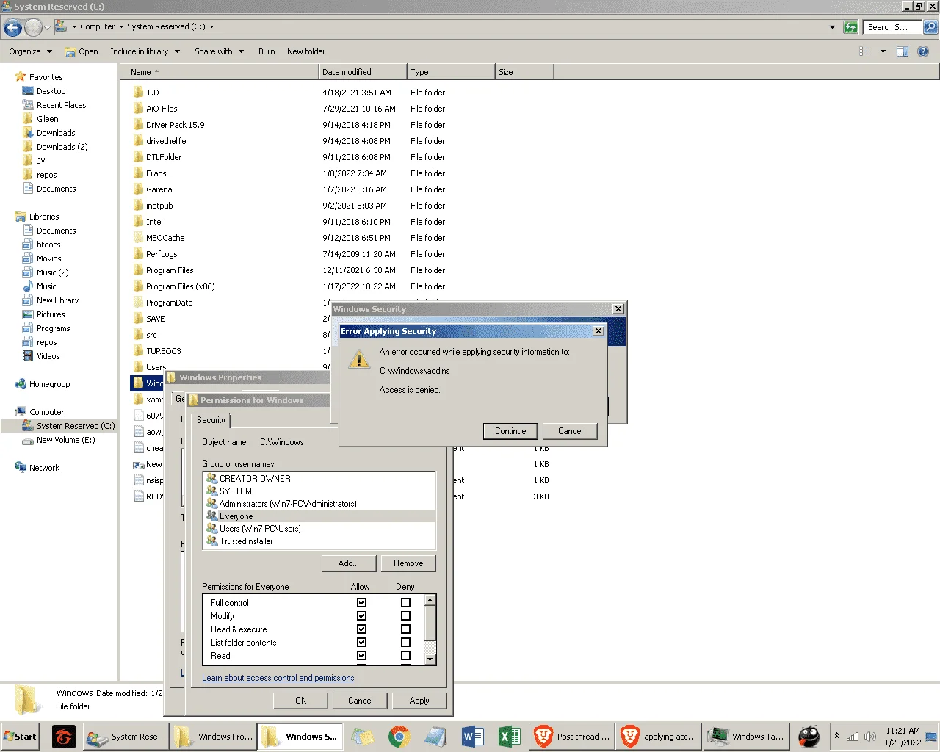
Task: Click the Desktop icon under Favorites
Action: [x=28, y=91]
